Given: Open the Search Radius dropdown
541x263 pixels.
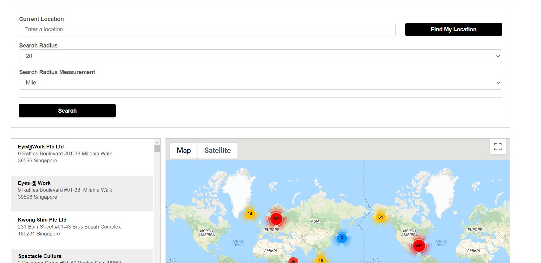Looking at the screenshot, I should (x=260, y=56).
